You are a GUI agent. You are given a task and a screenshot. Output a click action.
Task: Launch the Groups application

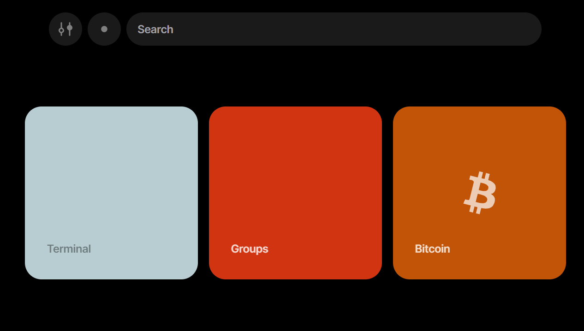point(295,192)
